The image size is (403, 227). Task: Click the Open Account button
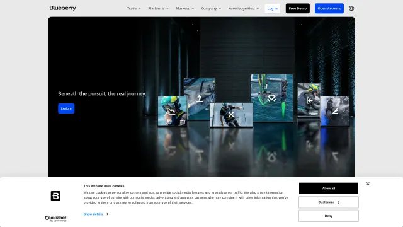[x=329, y=8]
